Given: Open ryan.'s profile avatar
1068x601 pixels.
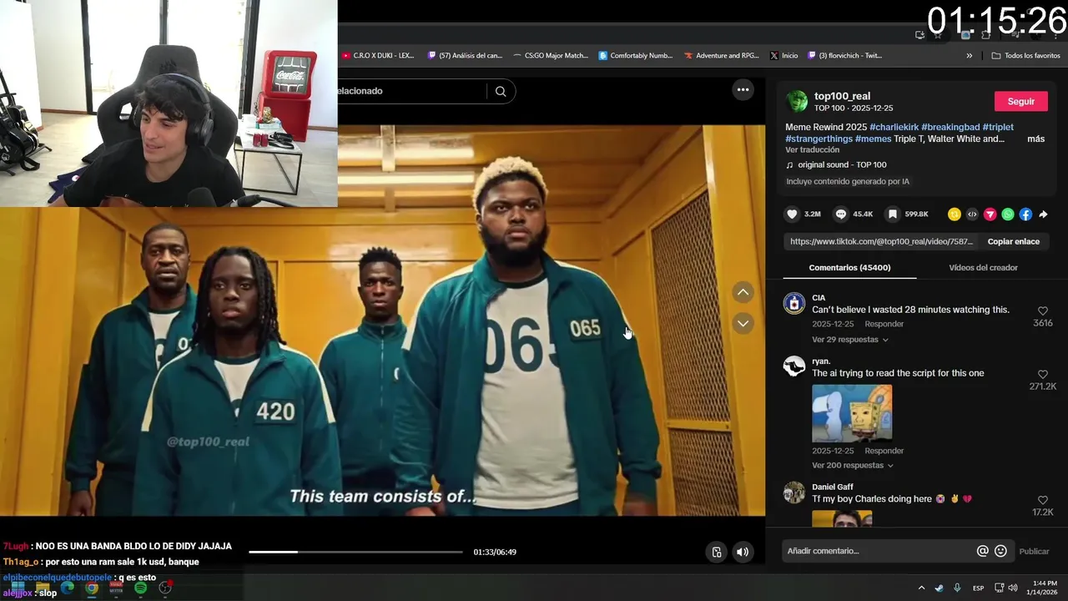Looking at the screenshot, I should coord(794,366).
